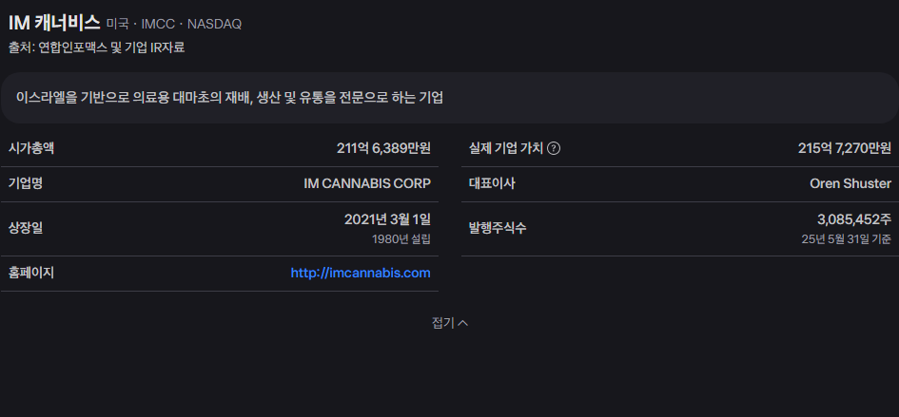
Task: Click the 발행주식수 row label
Action: point(498,229)
